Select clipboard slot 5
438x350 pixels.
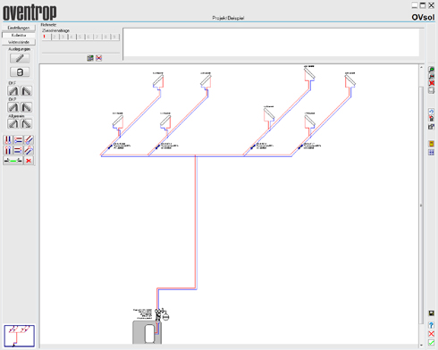(x=80, y=37)
